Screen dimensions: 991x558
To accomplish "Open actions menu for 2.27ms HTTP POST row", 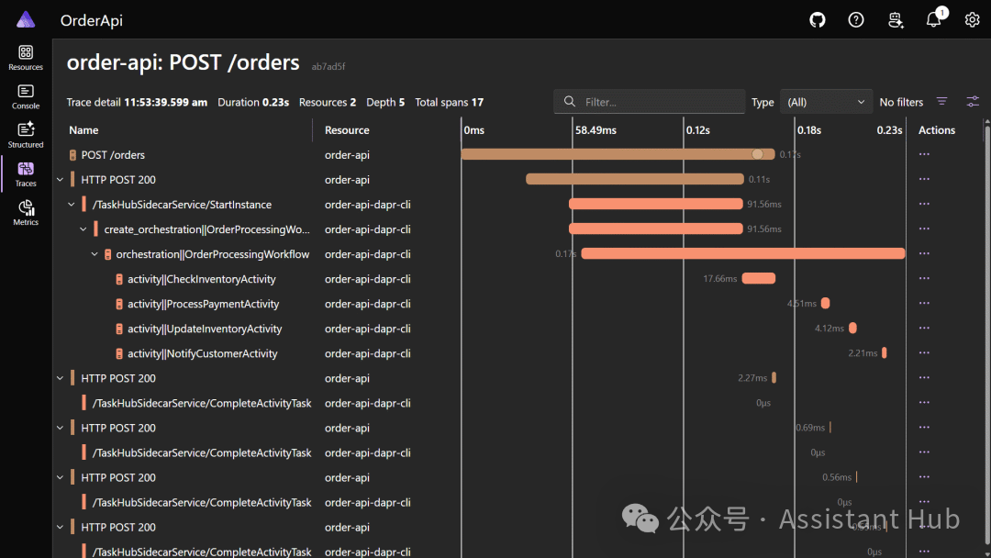I will [x=924, y=378].
